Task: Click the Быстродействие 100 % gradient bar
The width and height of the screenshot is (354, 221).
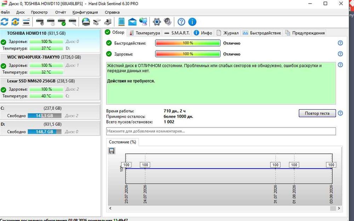Action: point(188,43)
